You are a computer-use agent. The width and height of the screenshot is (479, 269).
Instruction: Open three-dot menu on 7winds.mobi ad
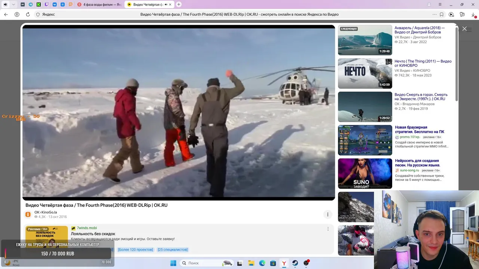[328, 229]
